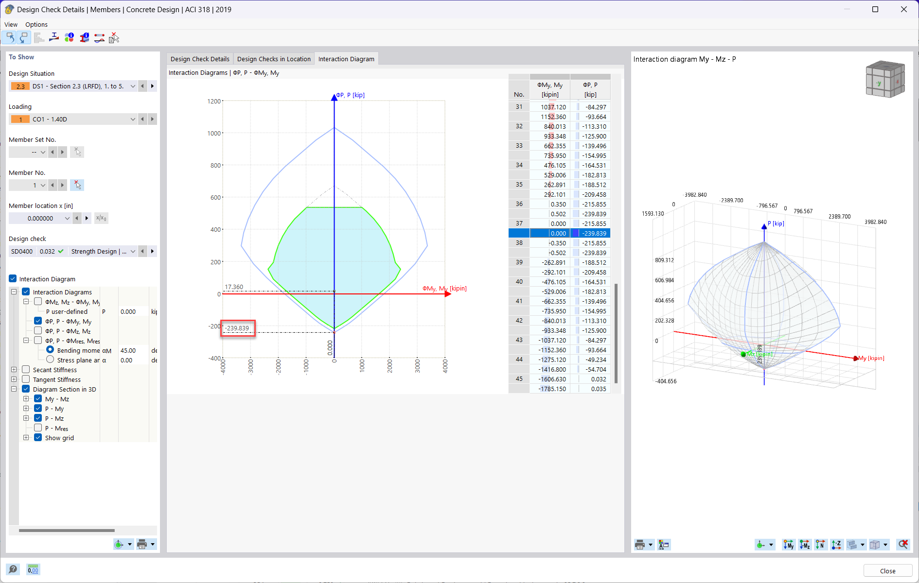This screenshot has height=583, width=919.
Task: Open the Loading CO1 dropdown
Action: (133, 119)
